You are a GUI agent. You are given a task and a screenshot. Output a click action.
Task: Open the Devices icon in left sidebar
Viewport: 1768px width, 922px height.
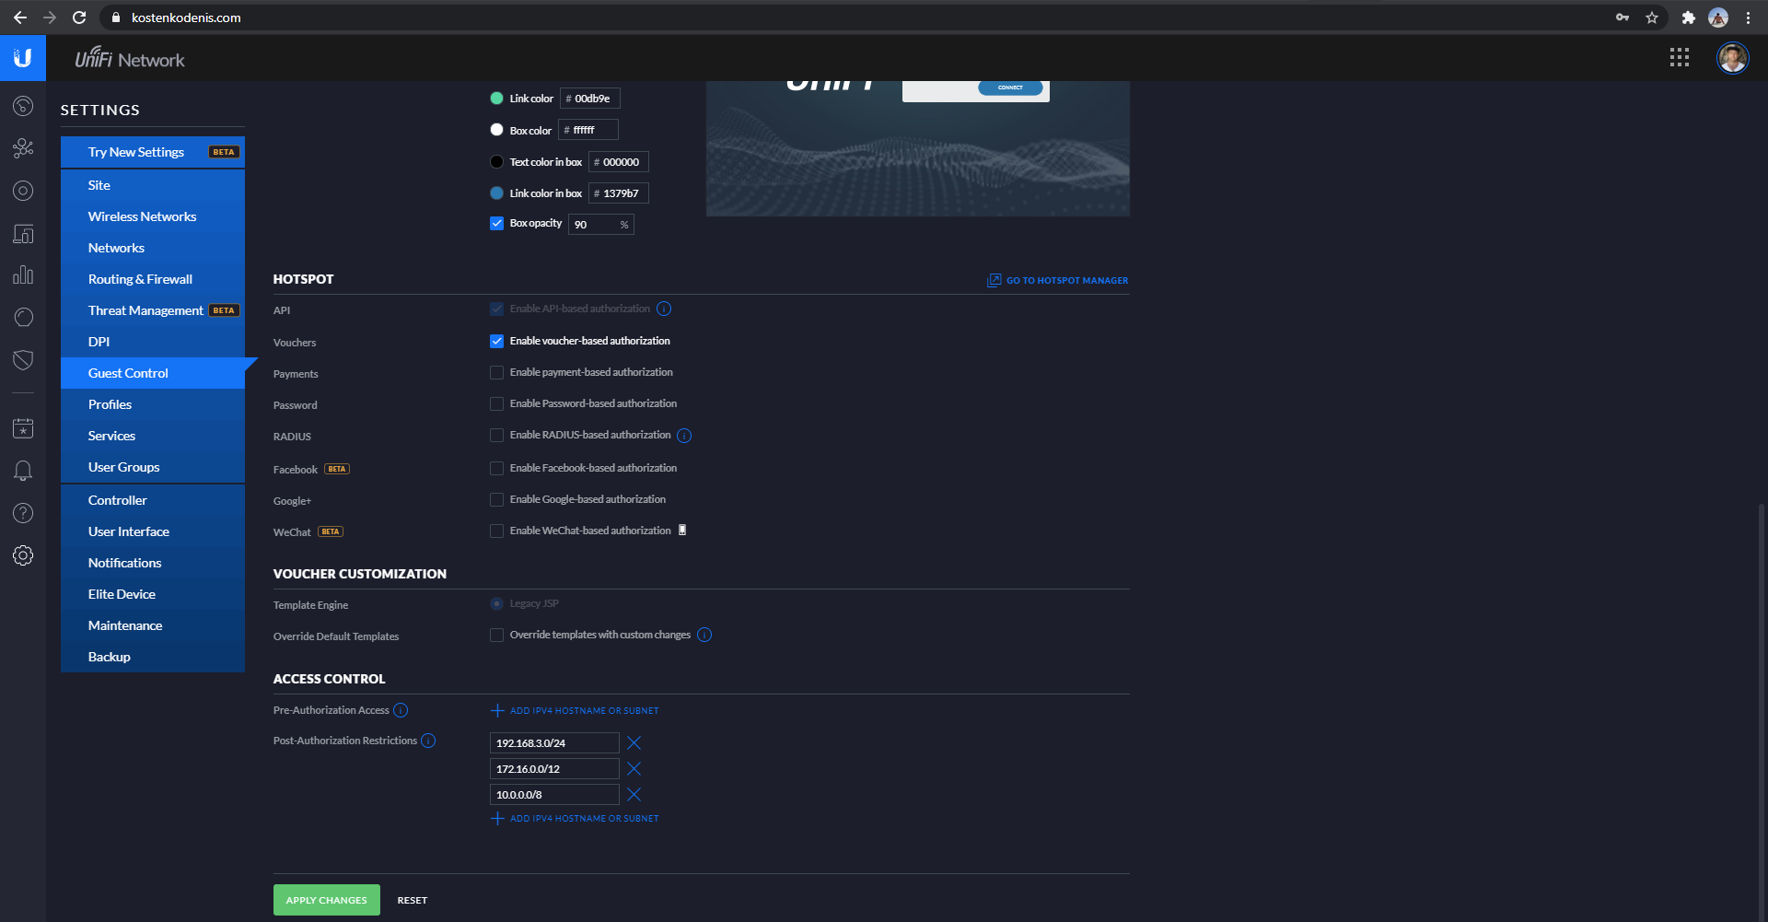coord(23,191)
